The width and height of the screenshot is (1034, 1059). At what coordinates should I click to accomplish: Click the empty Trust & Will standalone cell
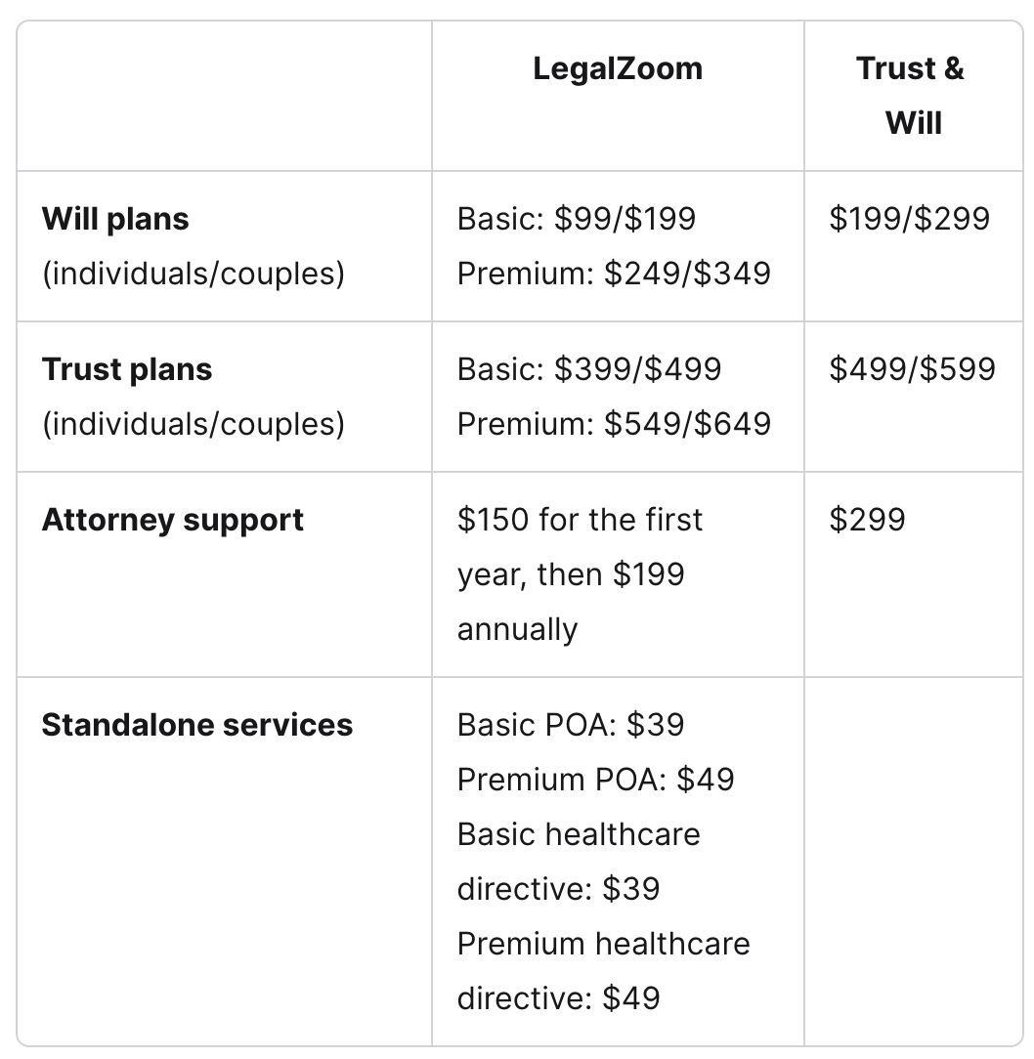click(914, 862)
